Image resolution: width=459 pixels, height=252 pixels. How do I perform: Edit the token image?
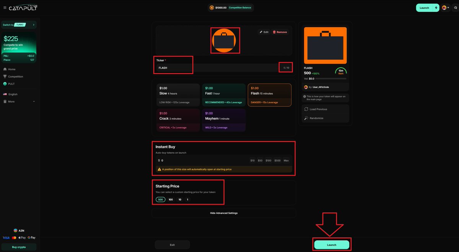[x=264, y=32]
